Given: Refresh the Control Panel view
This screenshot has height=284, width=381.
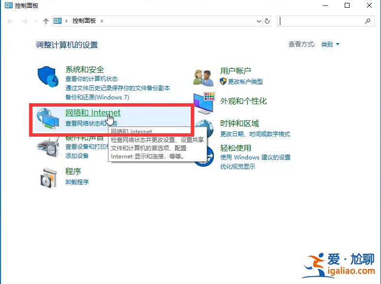Looking at the screenshot, I should (x=267, y=21).
